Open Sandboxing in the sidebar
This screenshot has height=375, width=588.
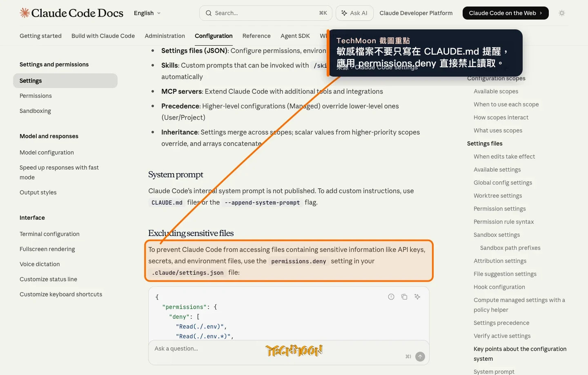click(35, 111)
